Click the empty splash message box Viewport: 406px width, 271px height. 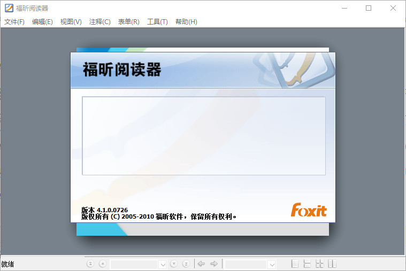tap(204, 136)
